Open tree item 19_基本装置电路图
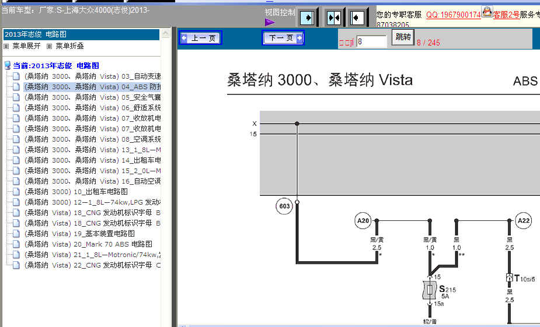The image size is (540, 327). 79,234
